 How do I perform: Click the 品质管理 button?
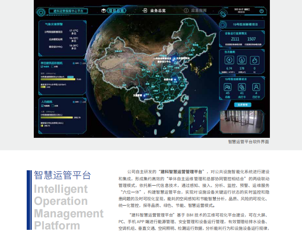click(x=243, y=105)
